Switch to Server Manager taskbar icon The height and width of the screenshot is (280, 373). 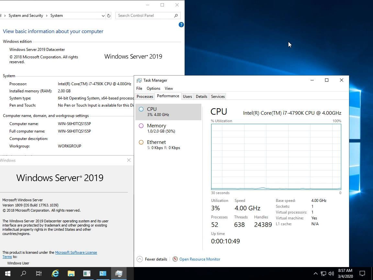click(87, 273)
